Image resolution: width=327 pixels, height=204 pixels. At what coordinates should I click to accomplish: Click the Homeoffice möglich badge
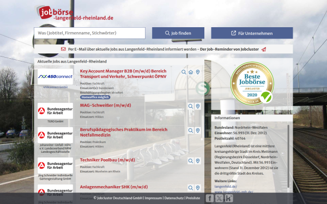click(95, 97)
